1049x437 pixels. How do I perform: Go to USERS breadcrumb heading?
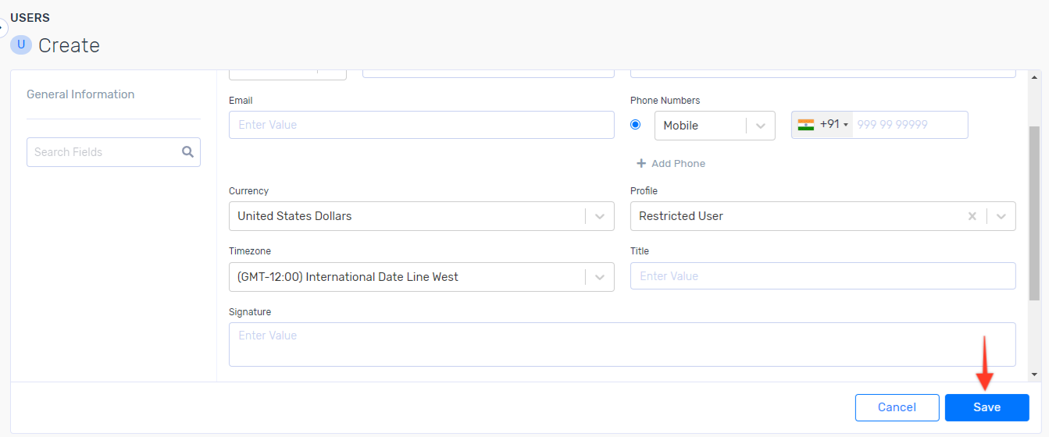(x=30, y=18)
